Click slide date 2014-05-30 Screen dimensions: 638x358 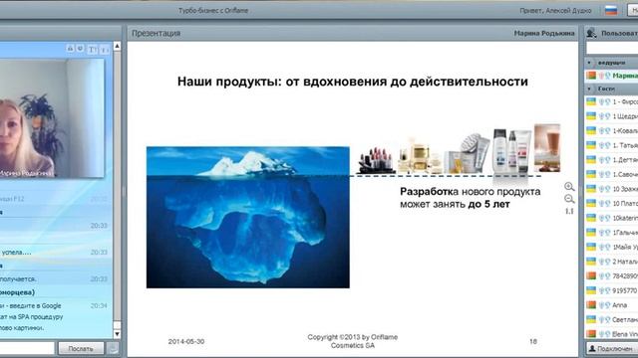(186, 341)
